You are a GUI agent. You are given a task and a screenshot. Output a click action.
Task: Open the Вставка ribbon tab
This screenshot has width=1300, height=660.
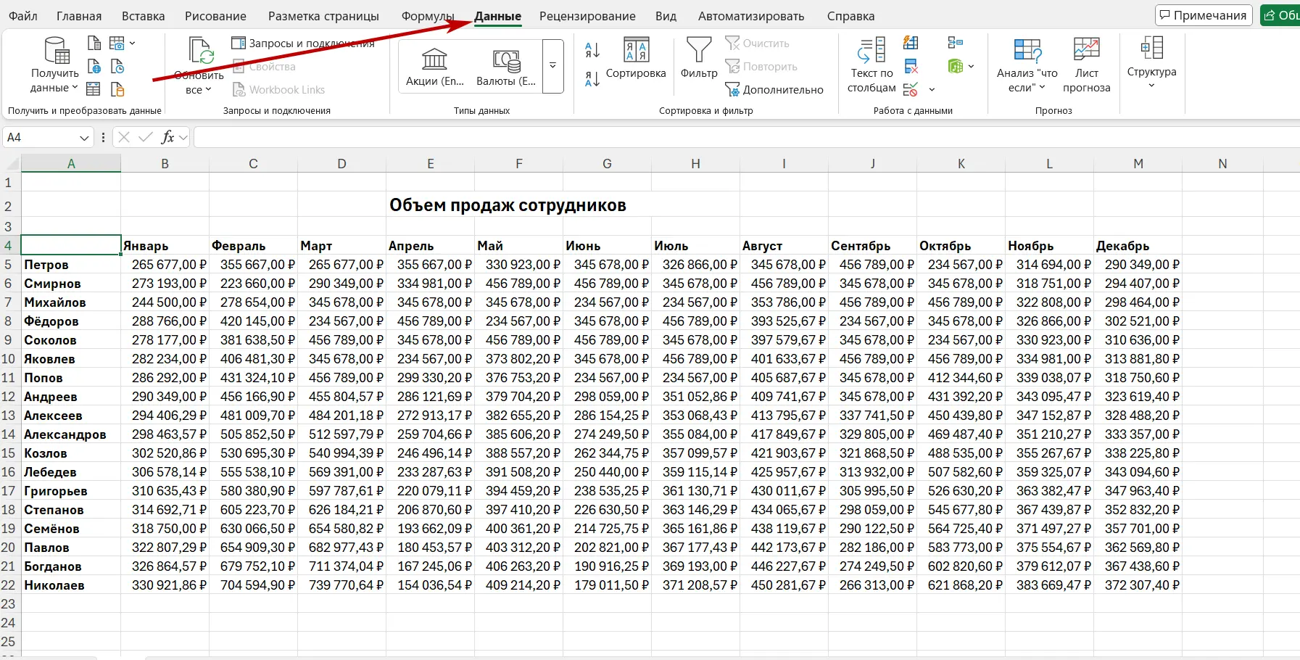(143, 16)
